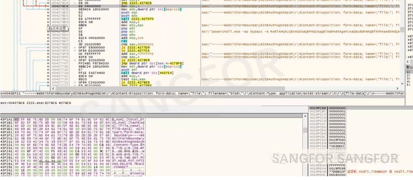413x180 pixels.
Task: Click ASCII text 'ONS.DELETE.TRACE' in dump
Action: 128,163
